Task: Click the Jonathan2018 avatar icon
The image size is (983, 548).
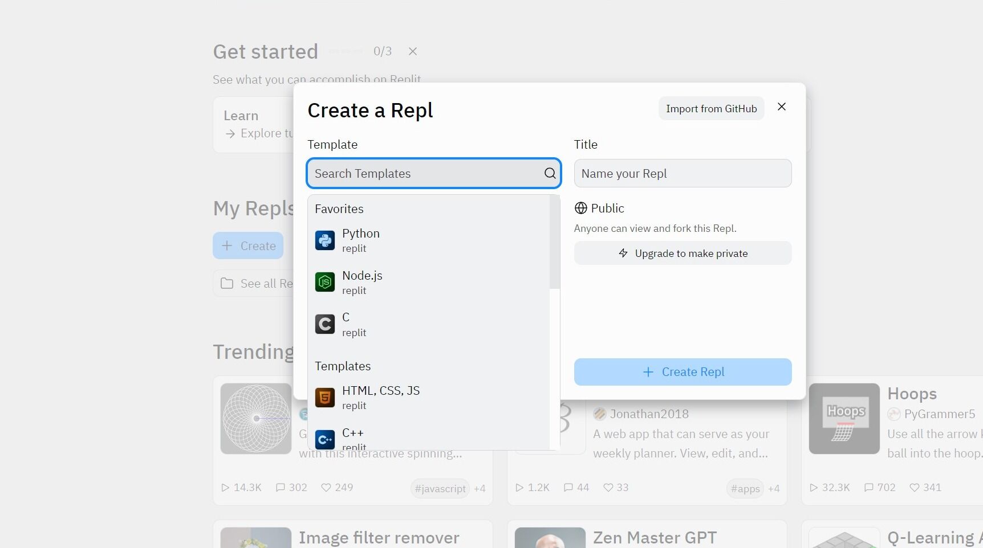Action: coord(599,414)
